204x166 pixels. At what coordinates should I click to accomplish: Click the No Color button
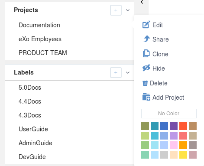tap(169, 114)
